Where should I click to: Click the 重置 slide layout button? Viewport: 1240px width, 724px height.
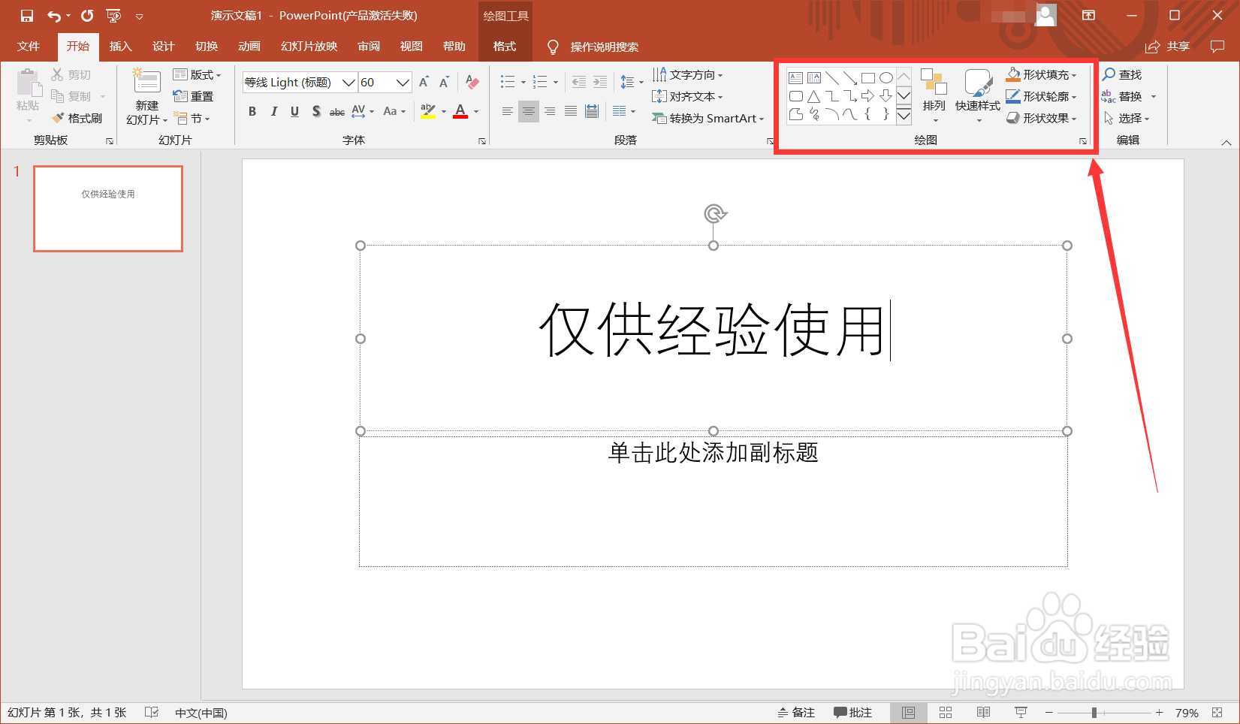click(193, 96)
